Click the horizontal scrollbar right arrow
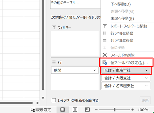This screenshot has height=113, width=154. (38, 103)
